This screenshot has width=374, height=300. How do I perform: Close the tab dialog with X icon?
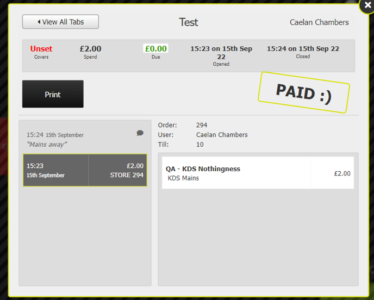[x=367, y=5]
